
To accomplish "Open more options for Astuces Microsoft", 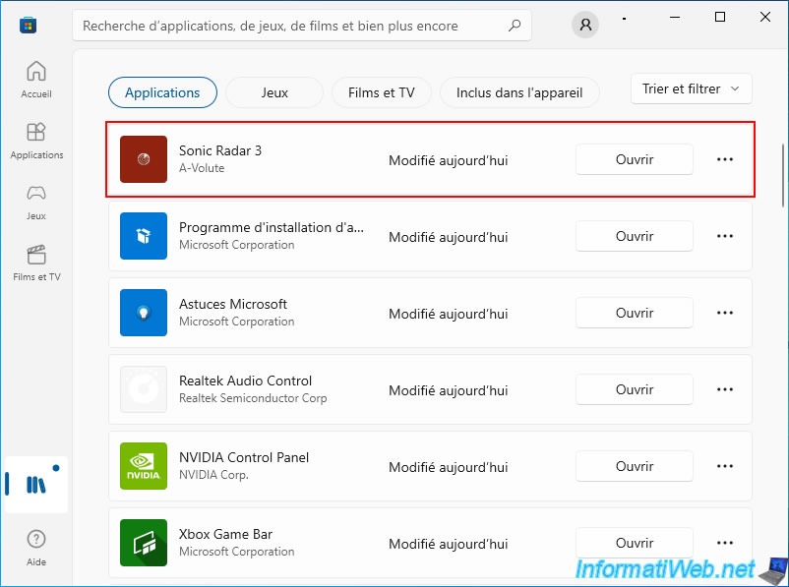I will click(x=725, y=313).
